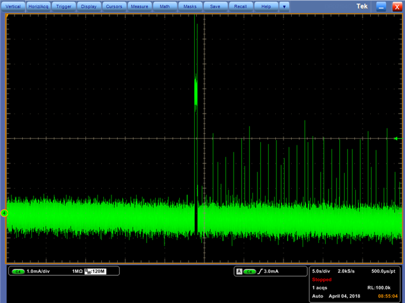
Task: Expand the menu bar dropdown arrow
Action: pyautogui.click(x=284, y=6)
